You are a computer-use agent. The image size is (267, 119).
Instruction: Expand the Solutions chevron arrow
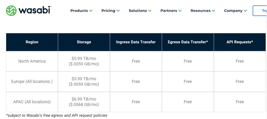point(150,11)
